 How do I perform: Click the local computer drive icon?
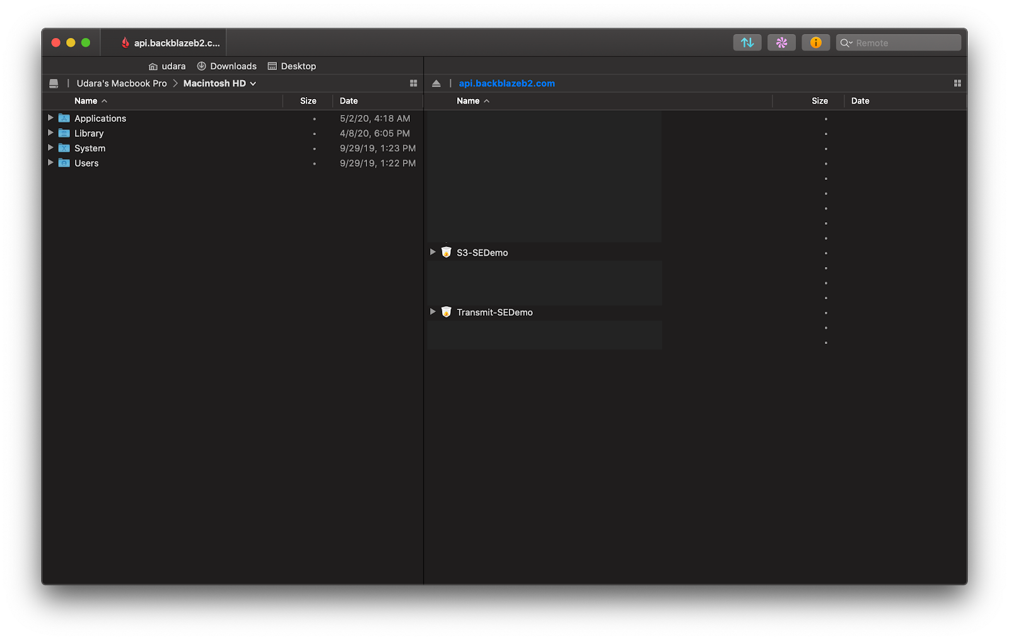pos(54,83)
